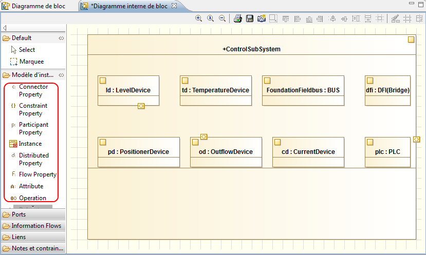Select the od : OutflowDevice block
Image resolution: width=426 pixels, height=255 pixels.
pos(226,152)
